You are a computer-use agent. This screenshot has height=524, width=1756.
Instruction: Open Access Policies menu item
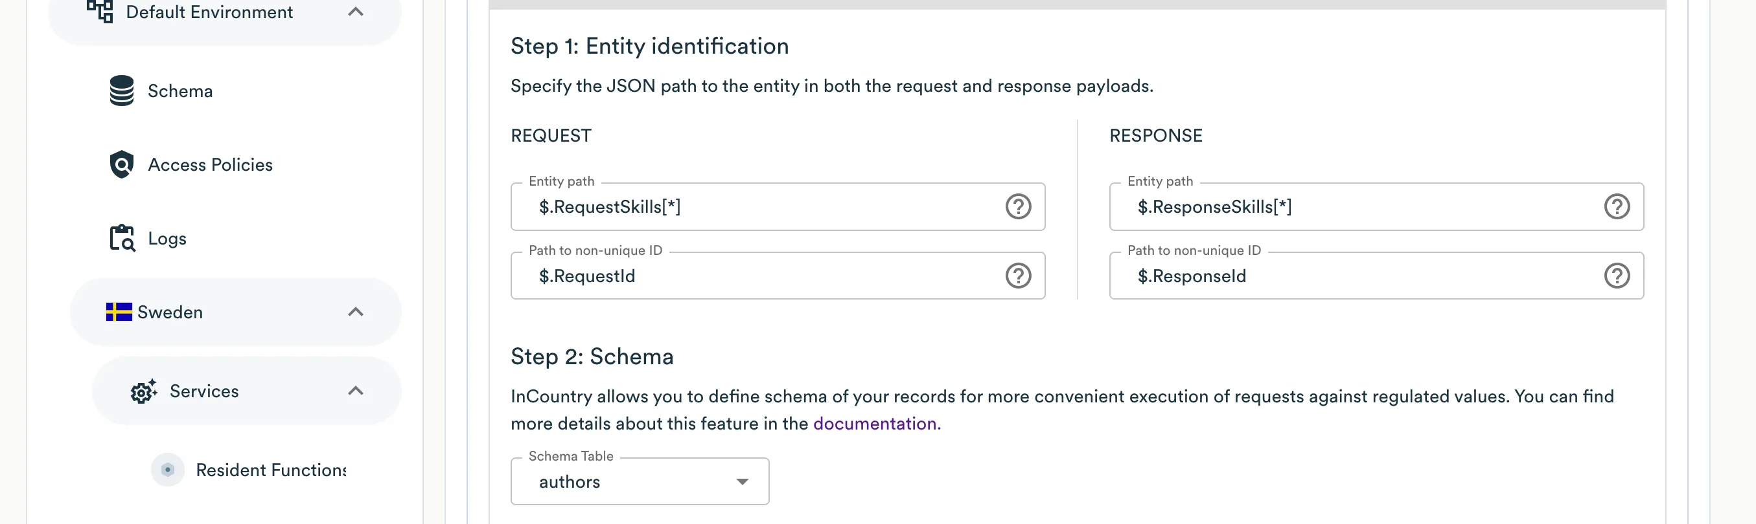point(210,165)
